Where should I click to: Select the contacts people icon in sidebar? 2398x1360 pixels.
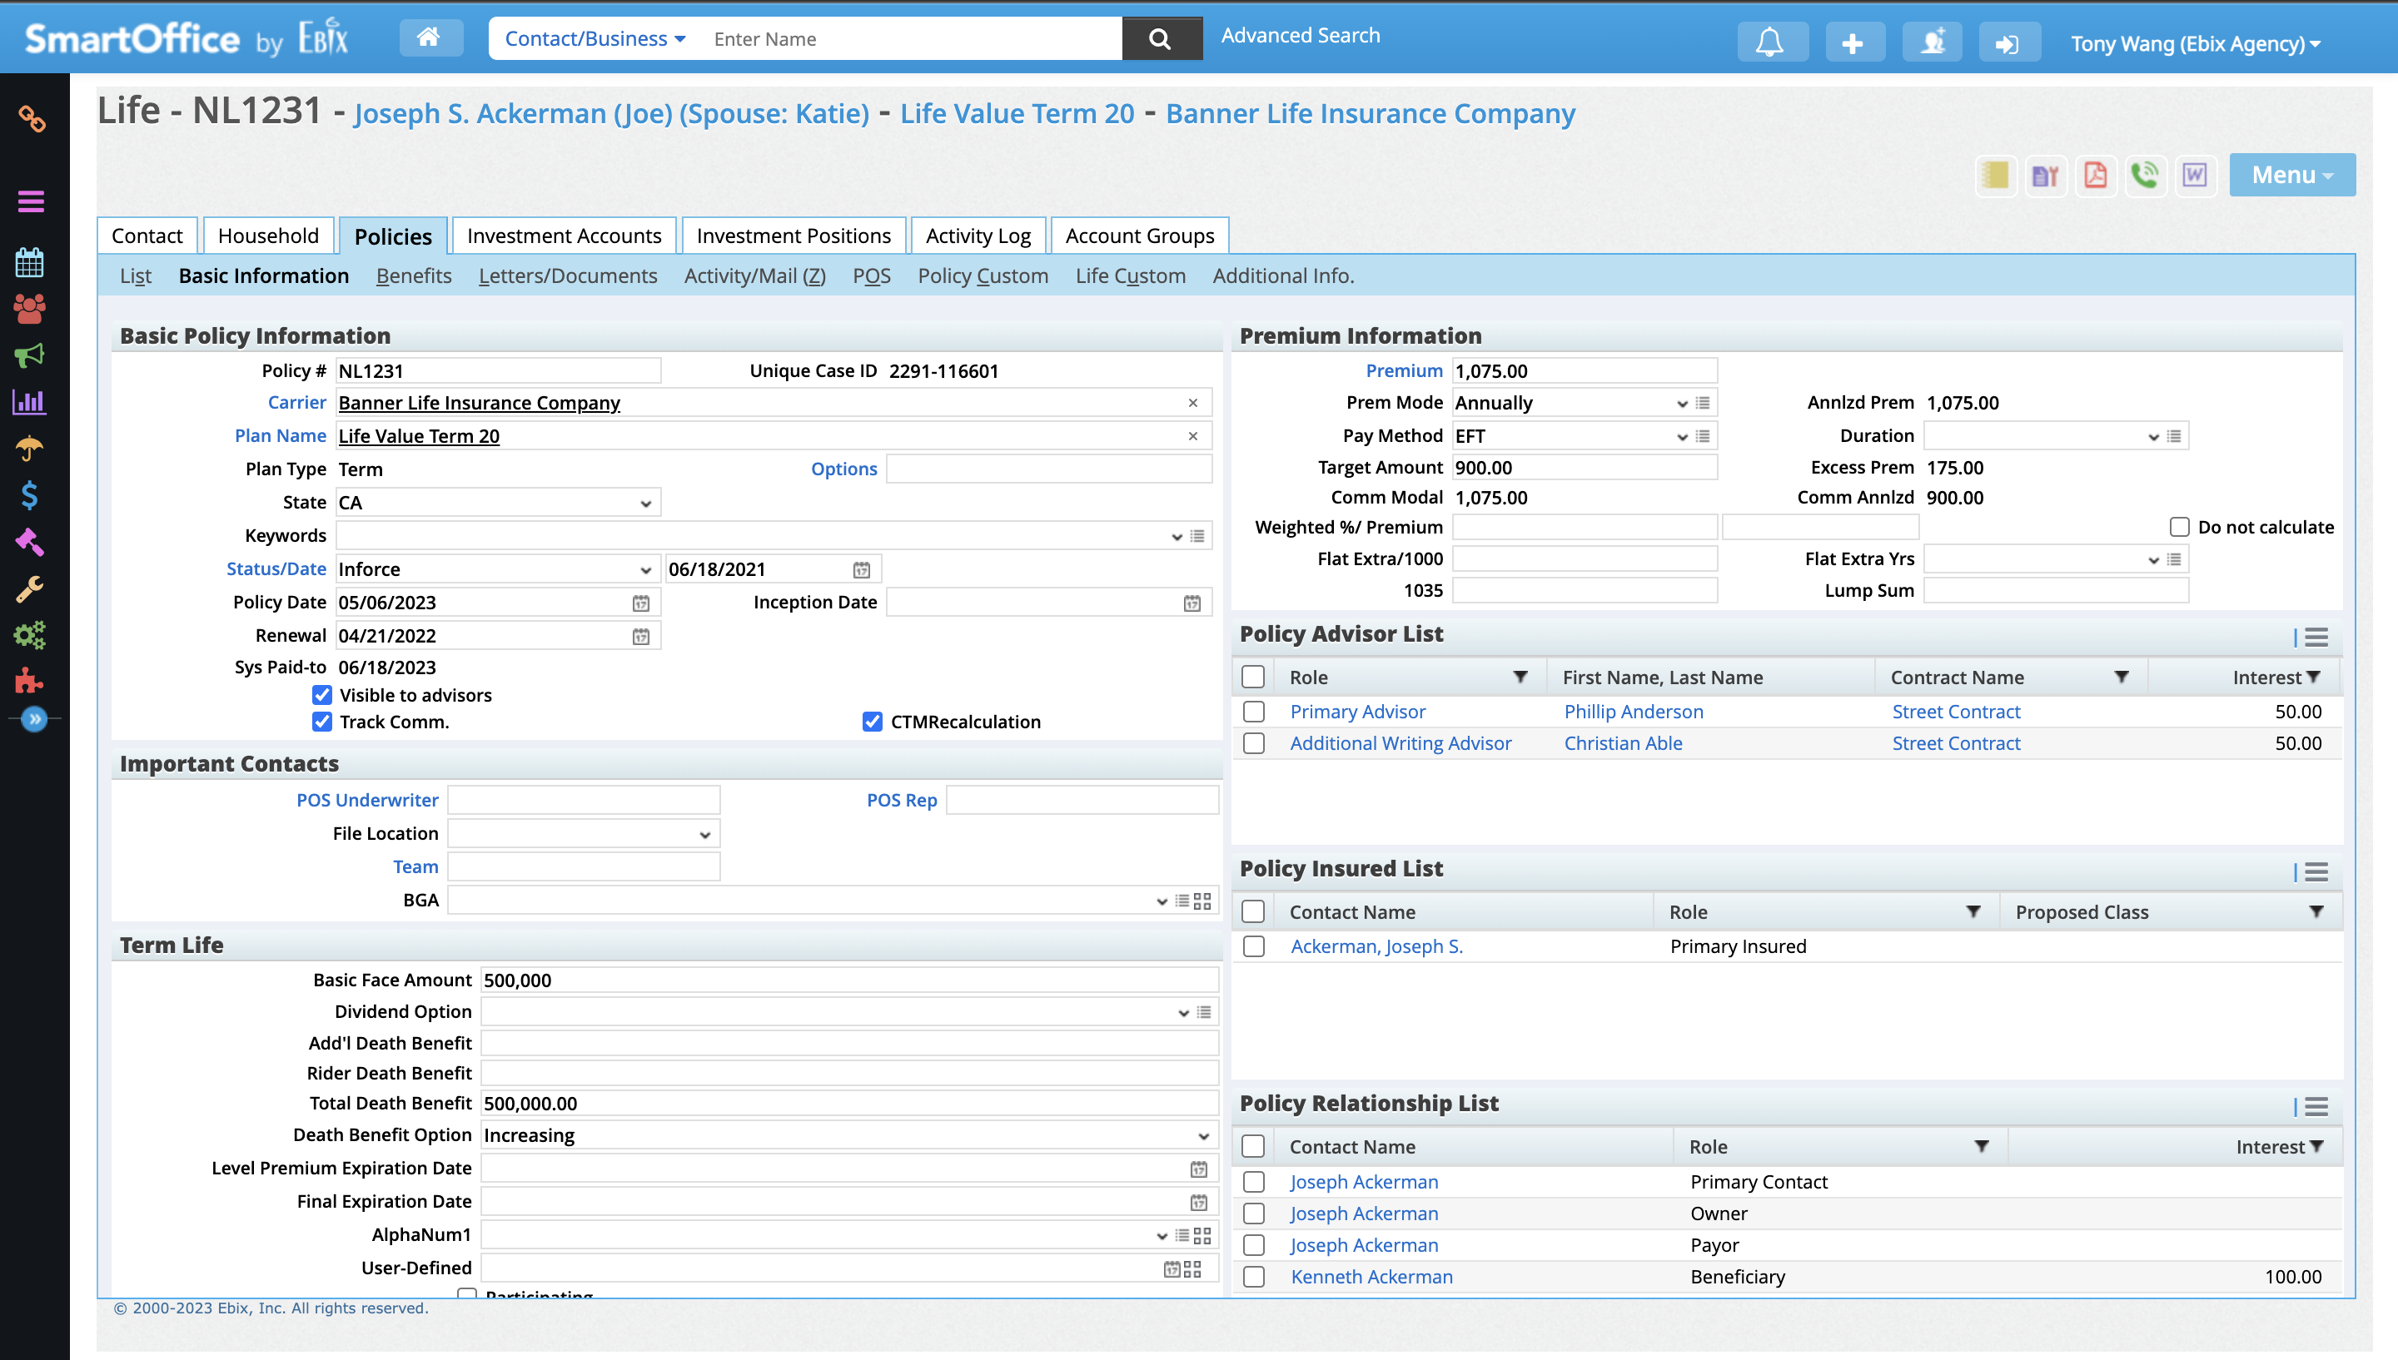(30, 309)
